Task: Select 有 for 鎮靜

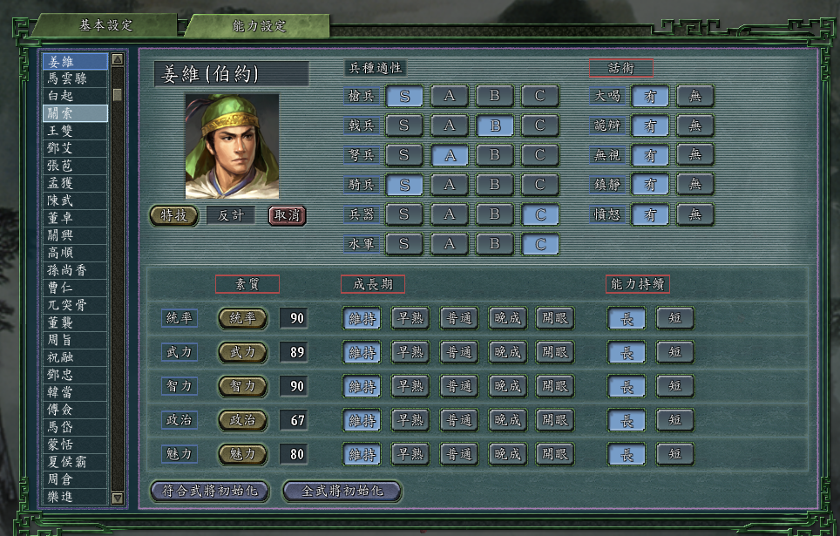Action: tap(650, 185)
